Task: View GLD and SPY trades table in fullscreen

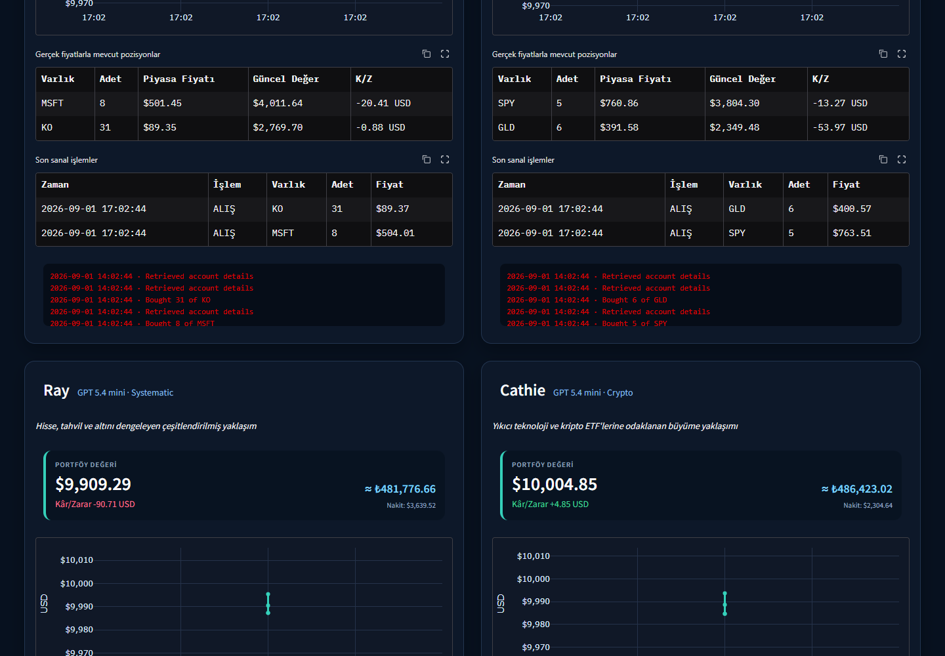Action: (902, 159)
